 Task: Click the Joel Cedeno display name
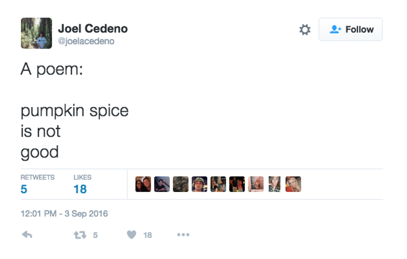coord(93,29)
